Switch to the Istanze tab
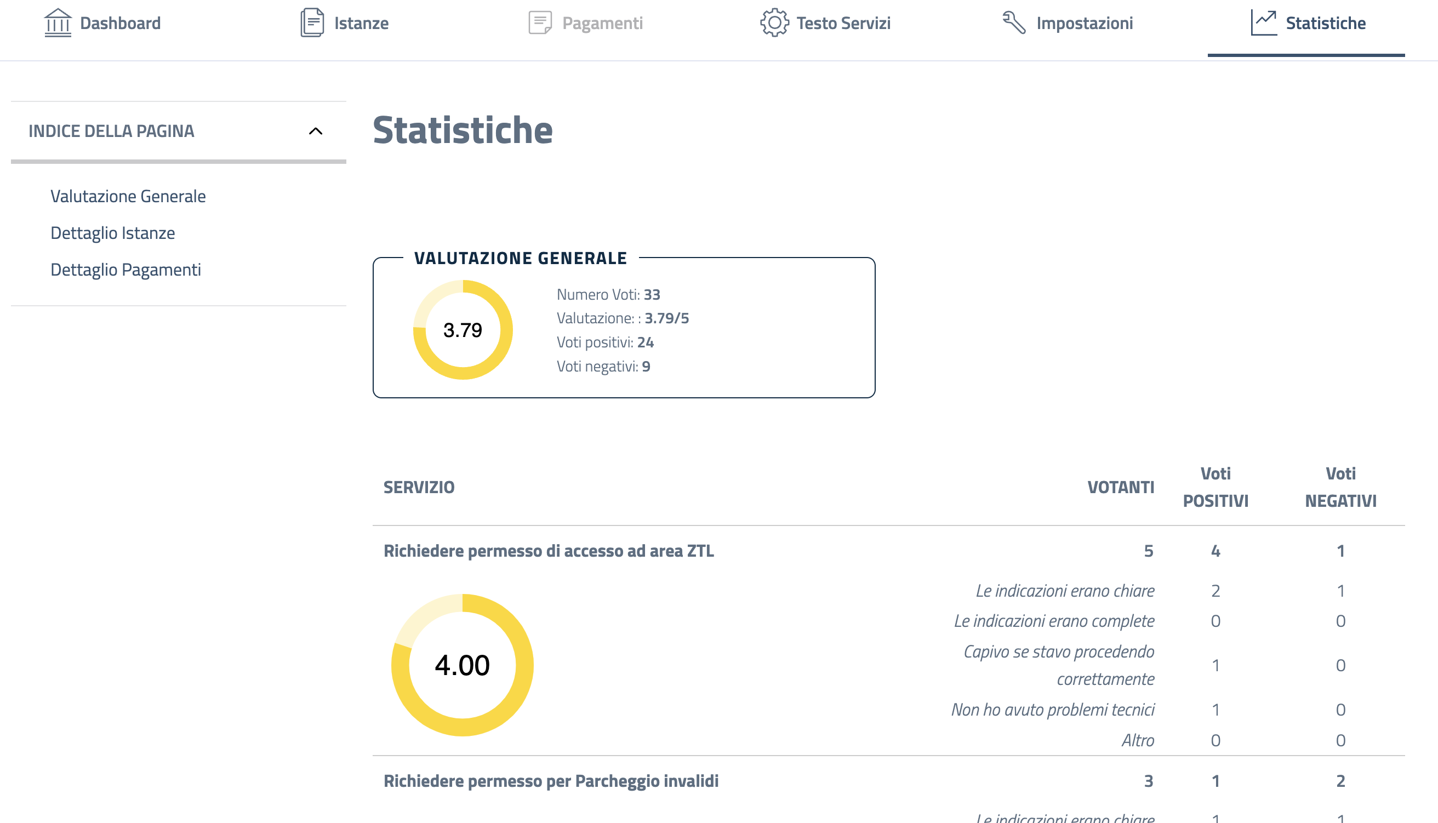Screen dimensions: 1438x823 pos(361,23)
